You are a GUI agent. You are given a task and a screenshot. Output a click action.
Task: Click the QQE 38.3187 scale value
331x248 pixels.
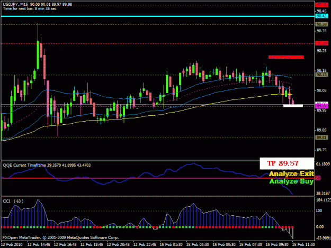[x=323, y=193]
